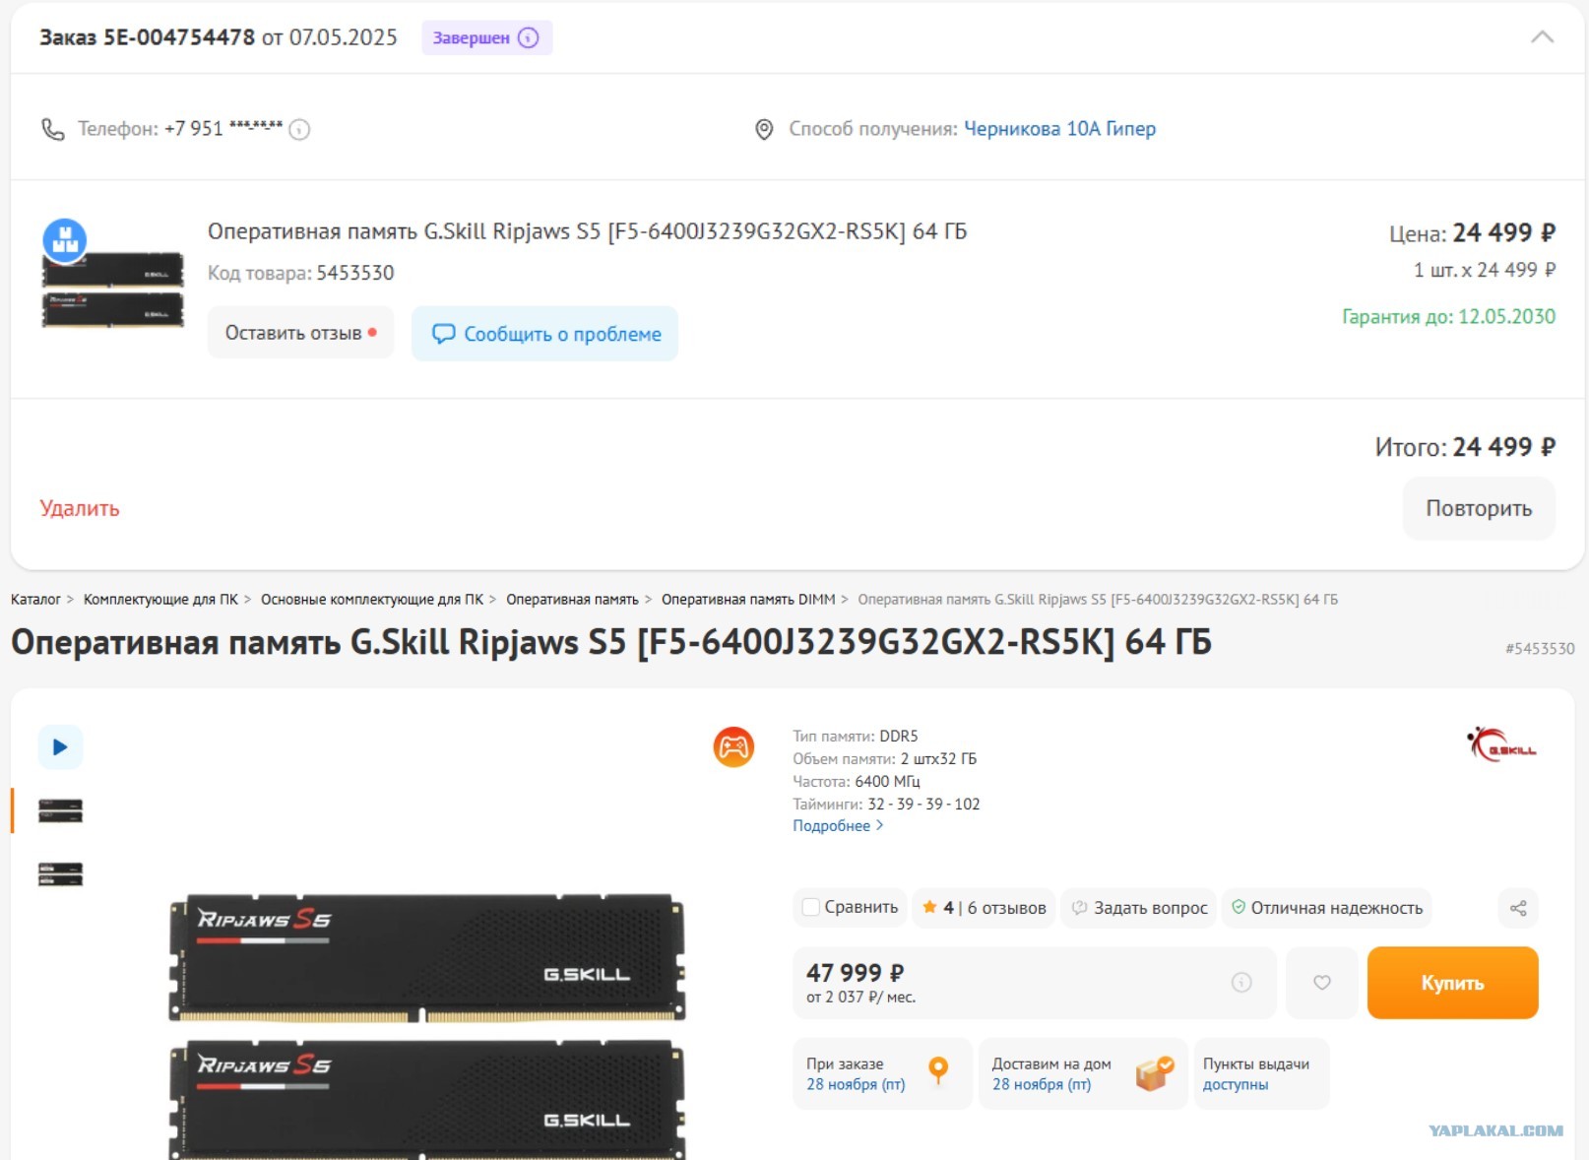Click Отличная надежность badge
The height and width of the screenshot is (1160, 1589).
pos(1326,907)
